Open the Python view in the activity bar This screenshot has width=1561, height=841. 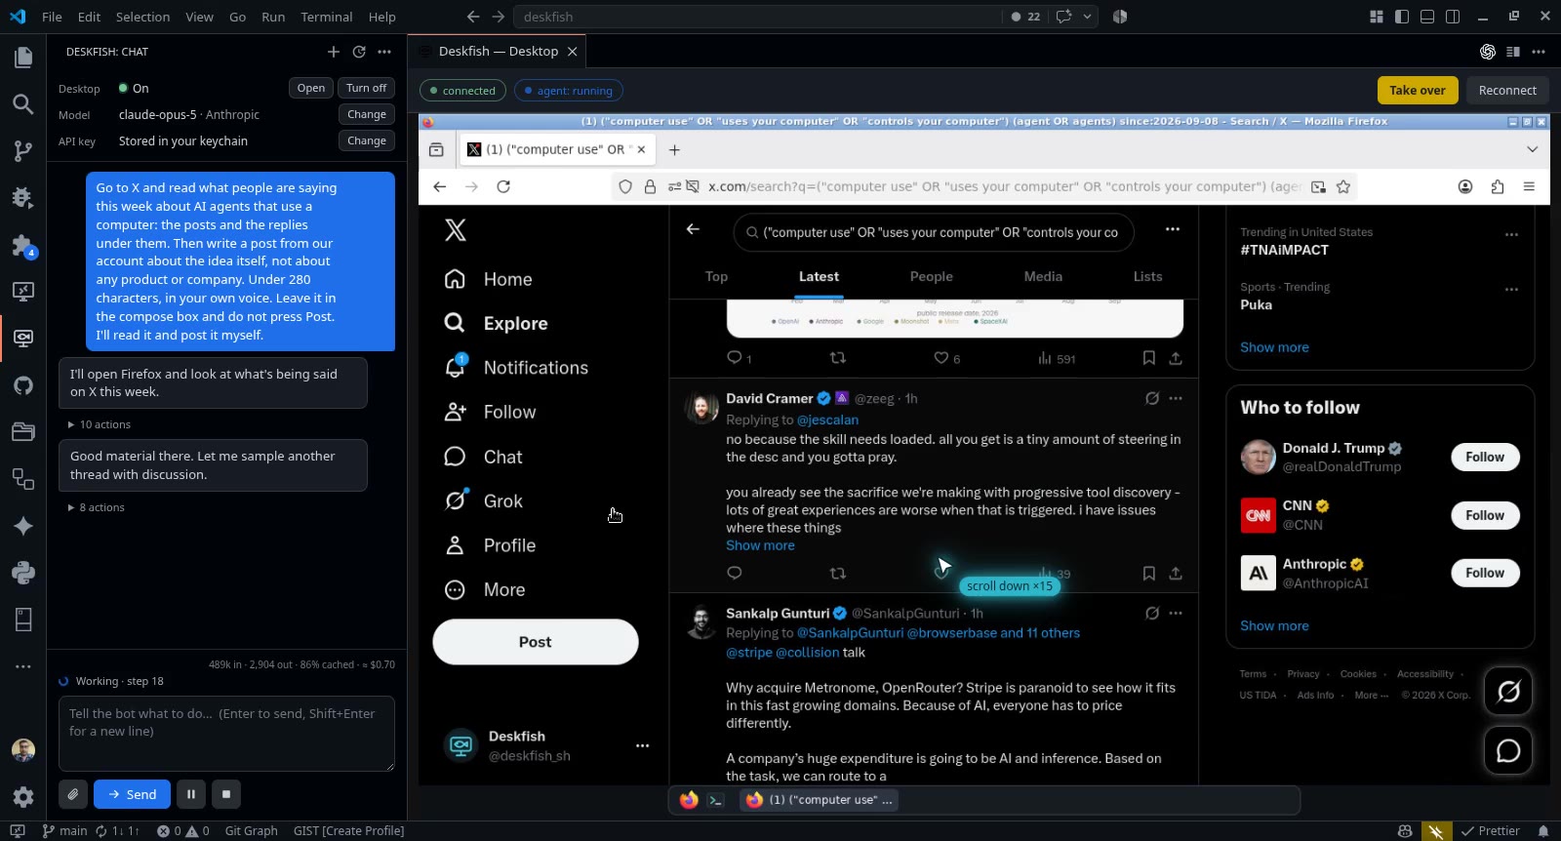click(x=23, y=573)
